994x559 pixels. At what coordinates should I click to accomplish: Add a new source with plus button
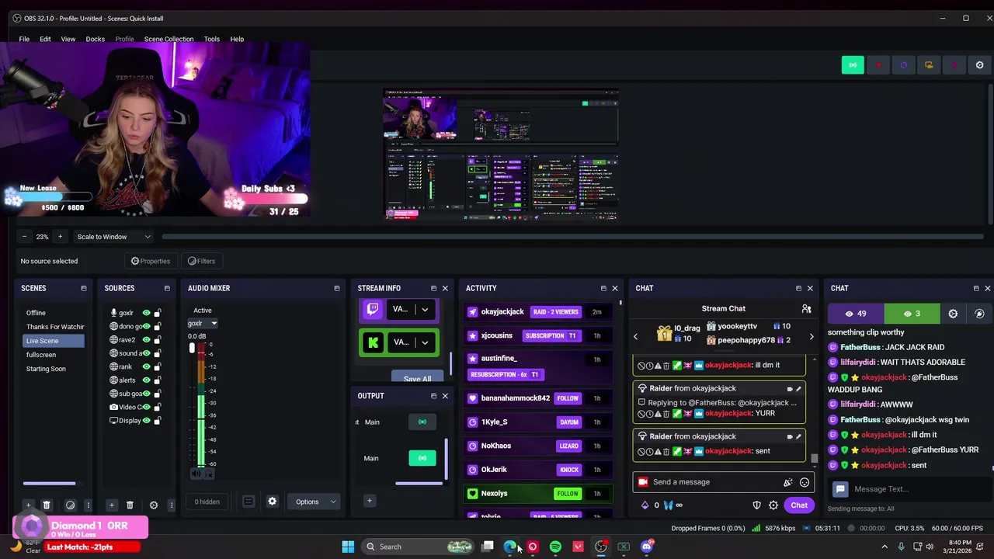[x=111, y=505]
